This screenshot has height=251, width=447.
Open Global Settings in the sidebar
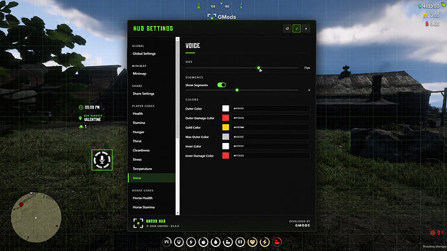pyautogui.click(x=144, y=54)
